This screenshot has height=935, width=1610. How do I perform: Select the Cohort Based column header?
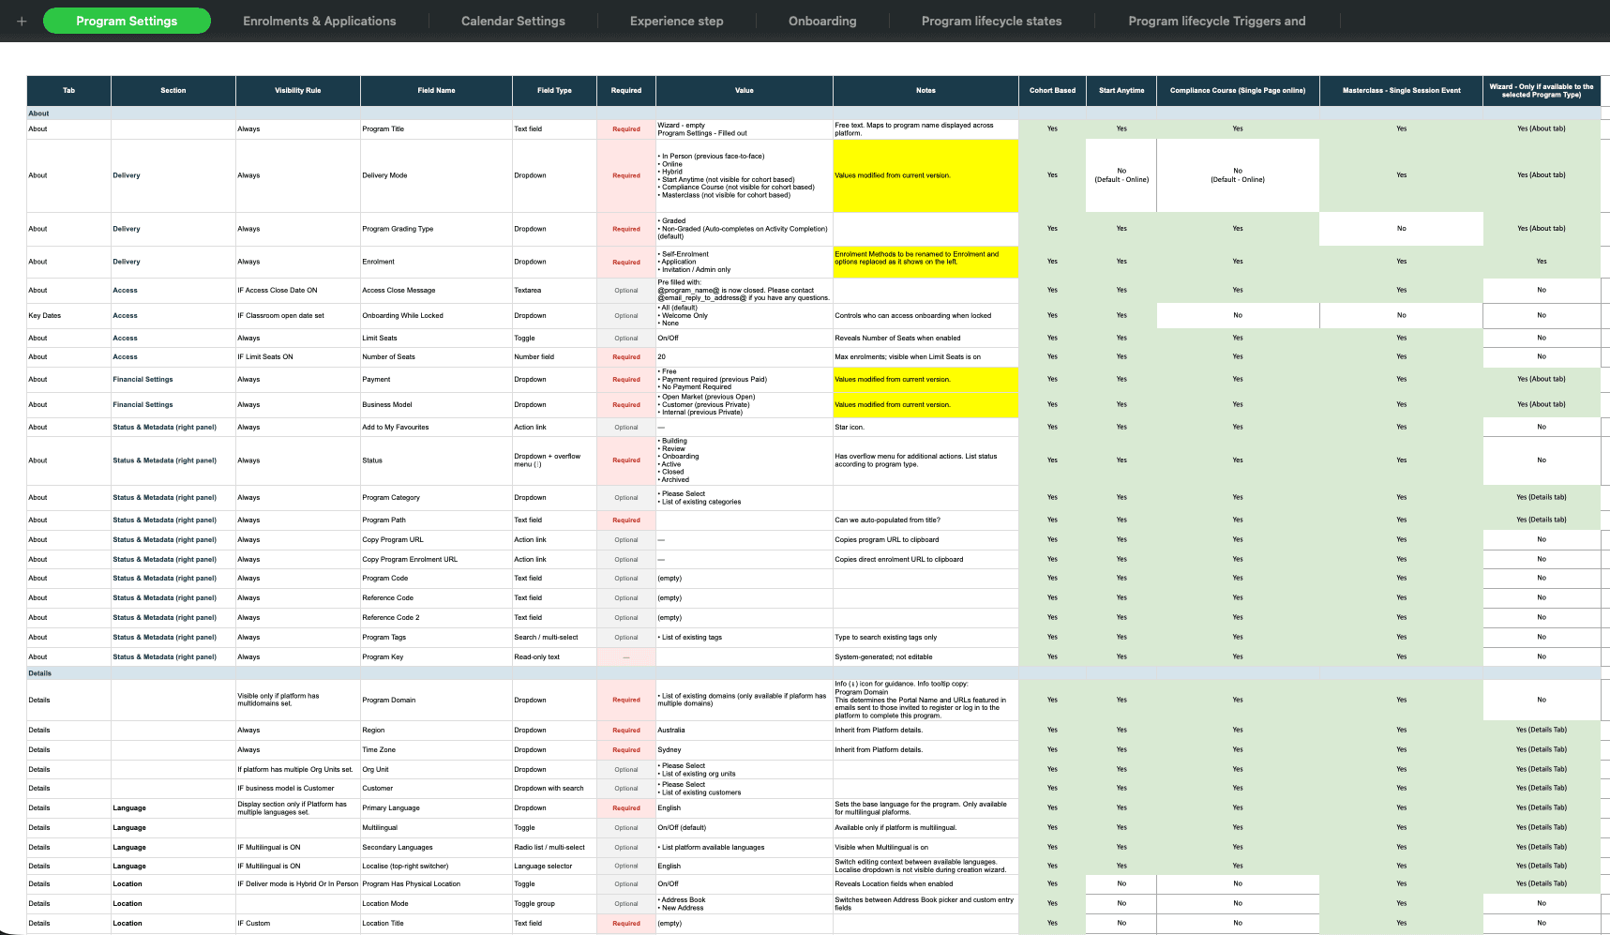(x=1052, y=91)
